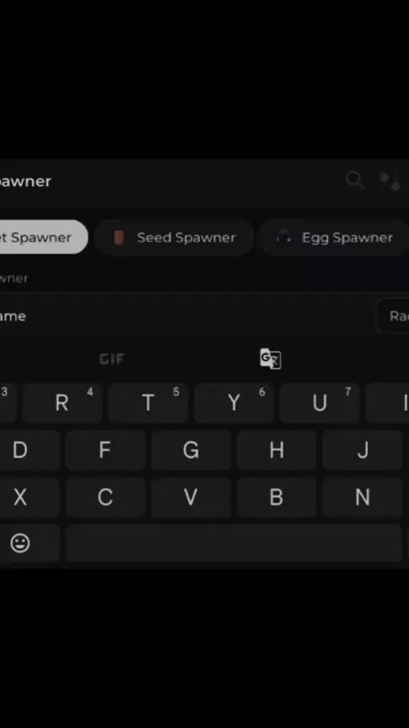Select the highlighted Pet Spawner tab
Image resolution: width=409 pixels, height=728 pixels.
tap(43, 237)
